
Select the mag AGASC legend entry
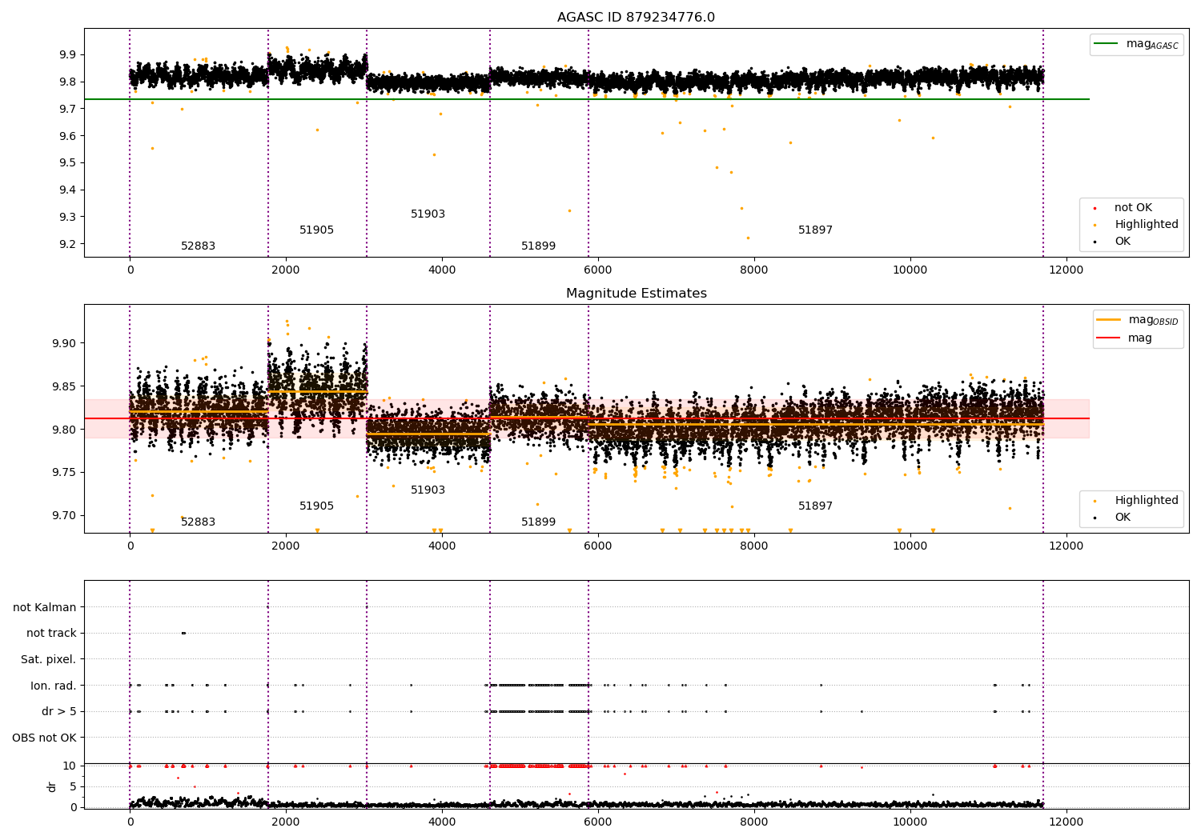click(1136, 44)
